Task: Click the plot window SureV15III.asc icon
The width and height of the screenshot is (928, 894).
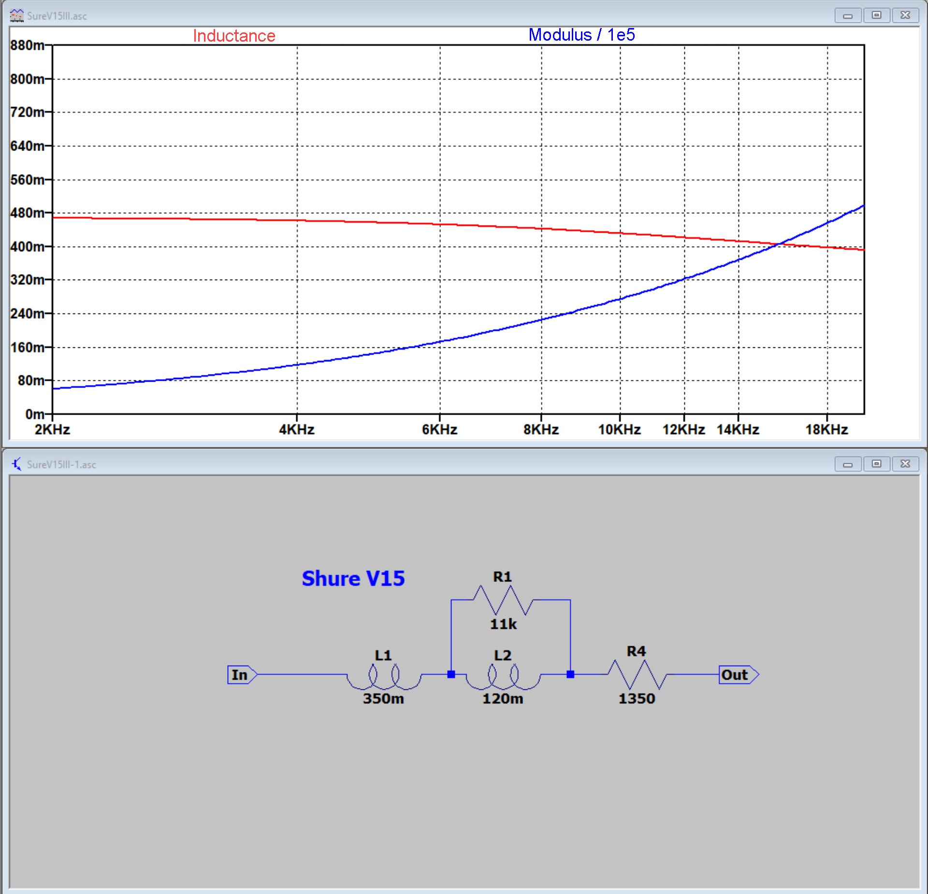Action: tap(16, 15)
